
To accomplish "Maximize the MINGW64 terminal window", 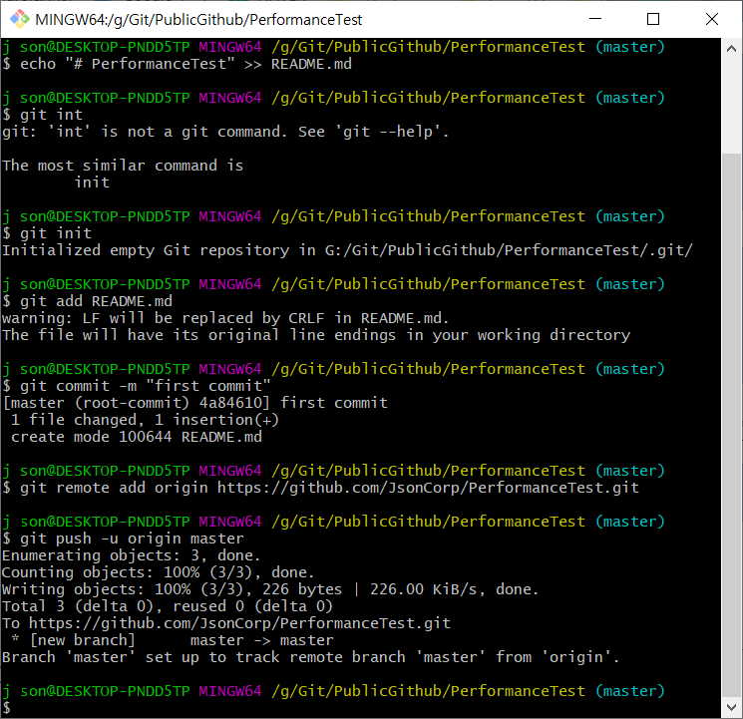I will [x=653, y=19].
